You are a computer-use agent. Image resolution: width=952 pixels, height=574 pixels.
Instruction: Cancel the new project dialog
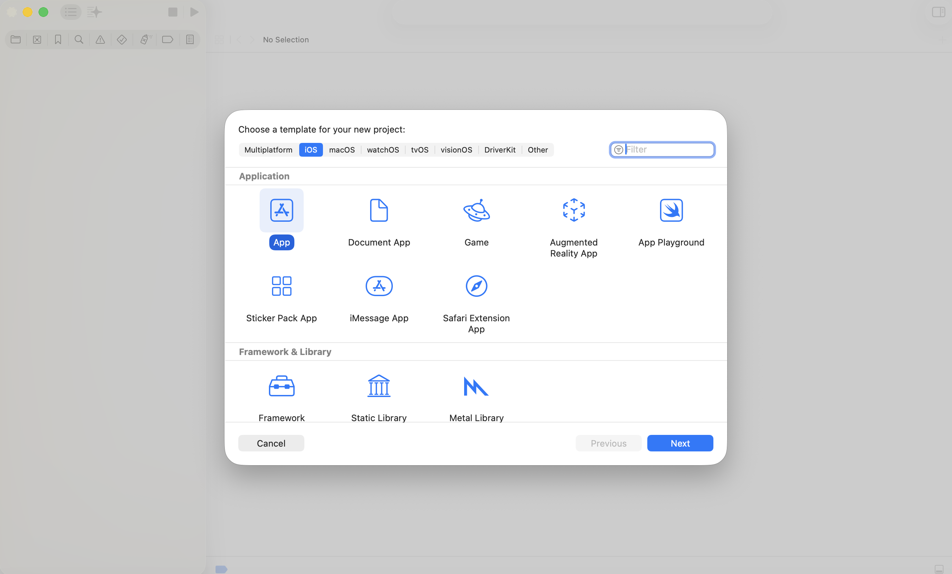coord(271,443)
